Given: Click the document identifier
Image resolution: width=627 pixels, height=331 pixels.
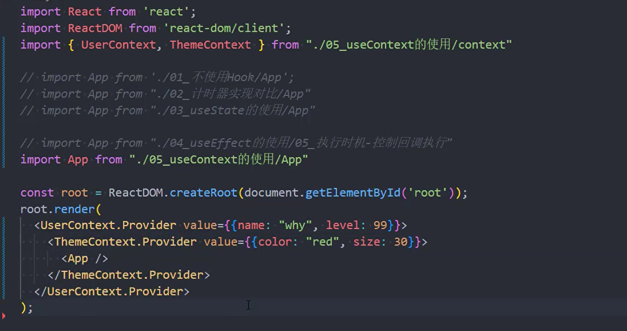Looking at the screenshot, I should pos(271,193).
